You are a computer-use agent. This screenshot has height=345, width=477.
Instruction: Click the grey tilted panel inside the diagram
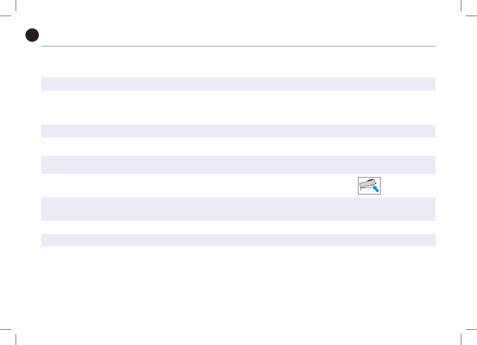click(367, 184)
